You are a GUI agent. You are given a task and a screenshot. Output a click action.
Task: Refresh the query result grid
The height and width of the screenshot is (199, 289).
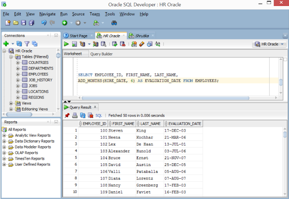coord(83,116)
